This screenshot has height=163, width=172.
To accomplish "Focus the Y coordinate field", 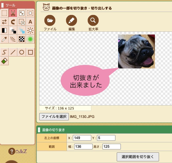I will 106,138.
